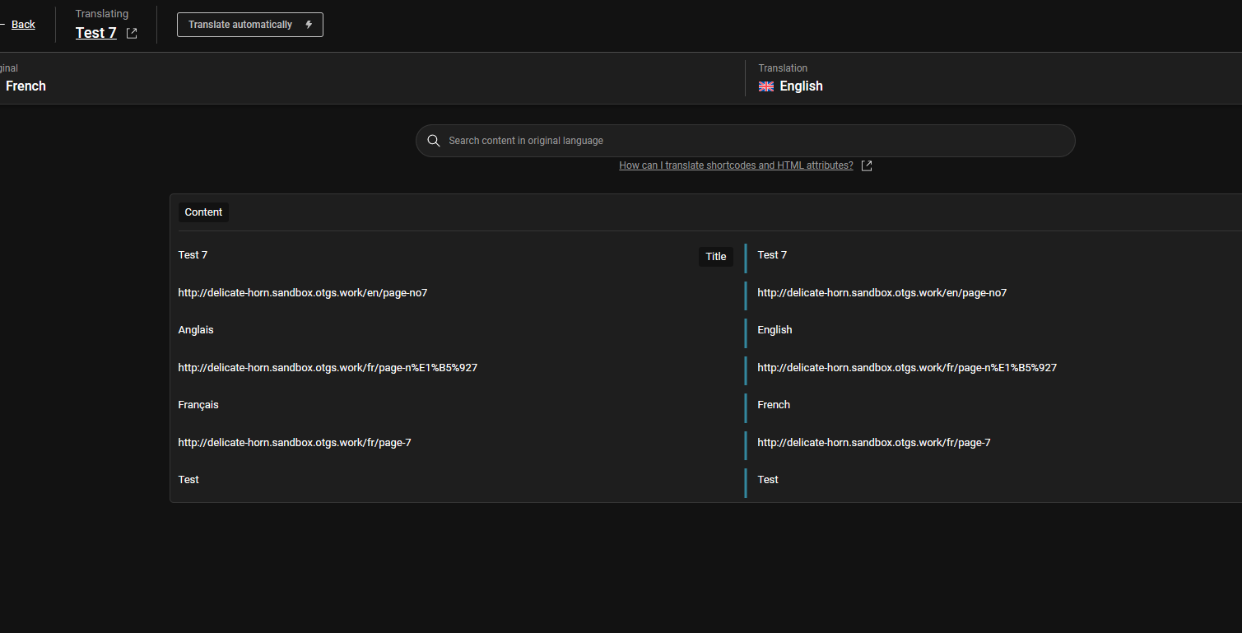Open the underlined Test 7 page link
Image resolution: width=1242 pixels, height=633 pixels.
click(95, 33)
